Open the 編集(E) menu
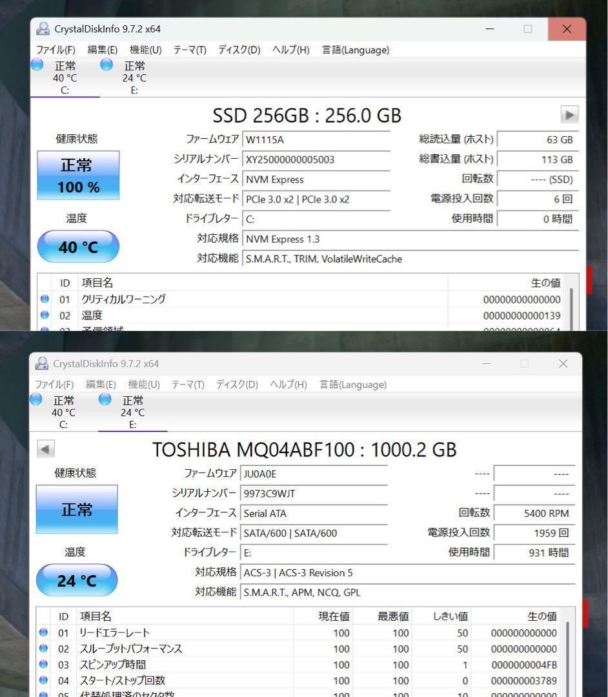This screenshot has height=697, width=608. point(101,50)
